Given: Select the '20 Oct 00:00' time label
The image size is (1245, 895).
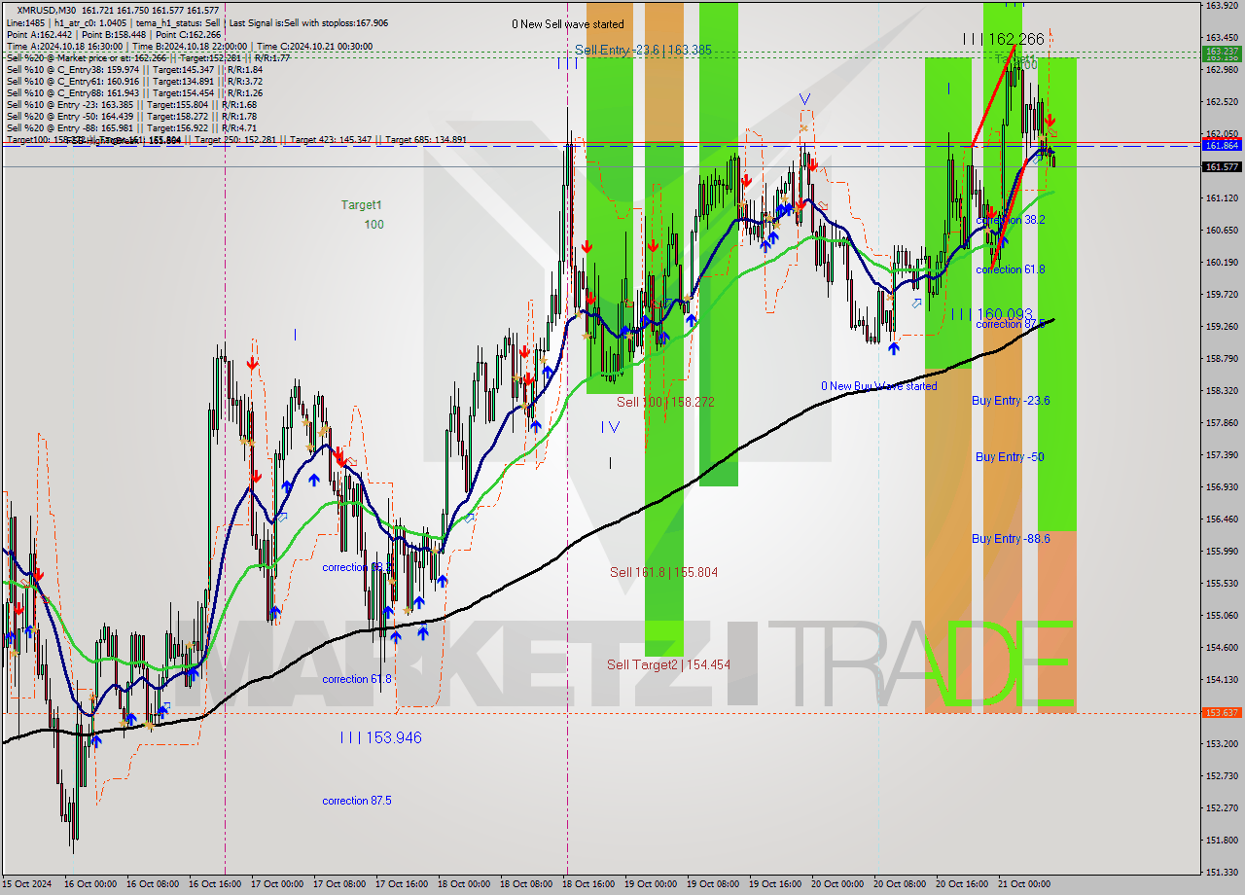Looking at the screenshot, I should (x=837, y=884).
